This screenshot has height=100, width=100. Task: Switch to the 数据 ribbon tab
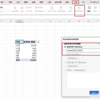pos(26,2)
